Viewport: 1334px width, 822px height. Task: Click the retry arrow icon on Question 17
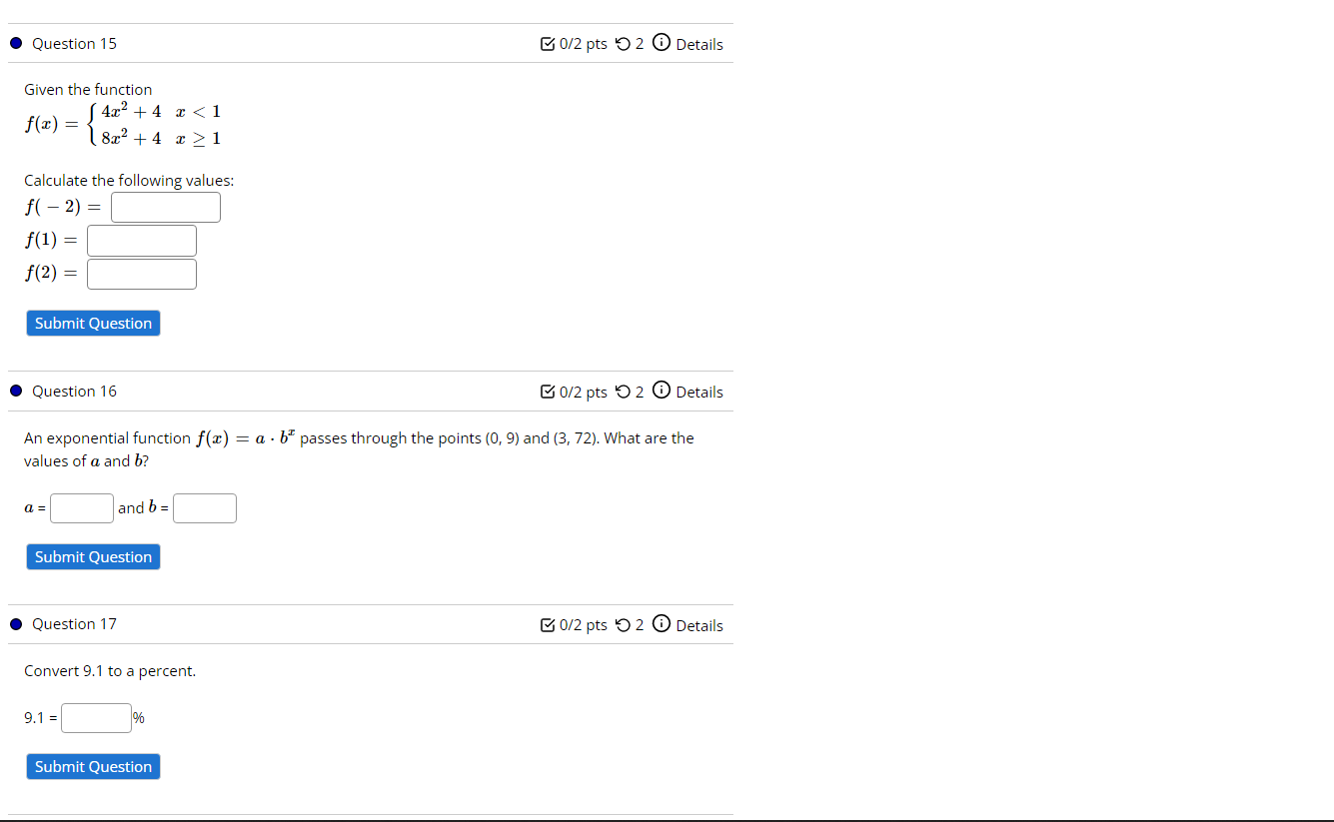tap(624, 625)
